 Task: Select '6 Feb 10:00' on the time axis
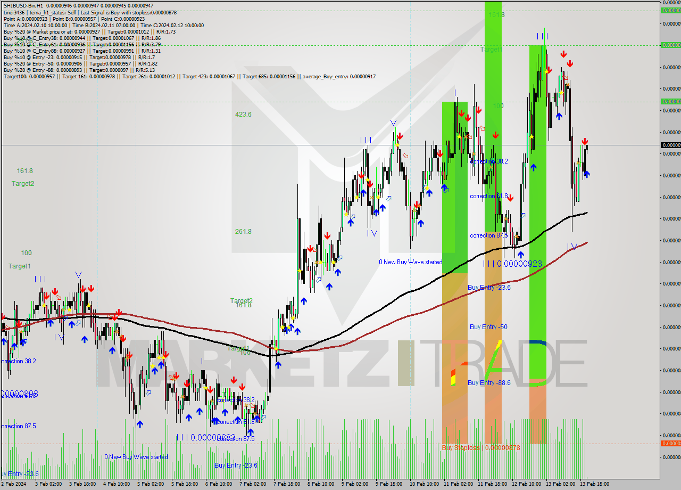(x=219, y=484)
